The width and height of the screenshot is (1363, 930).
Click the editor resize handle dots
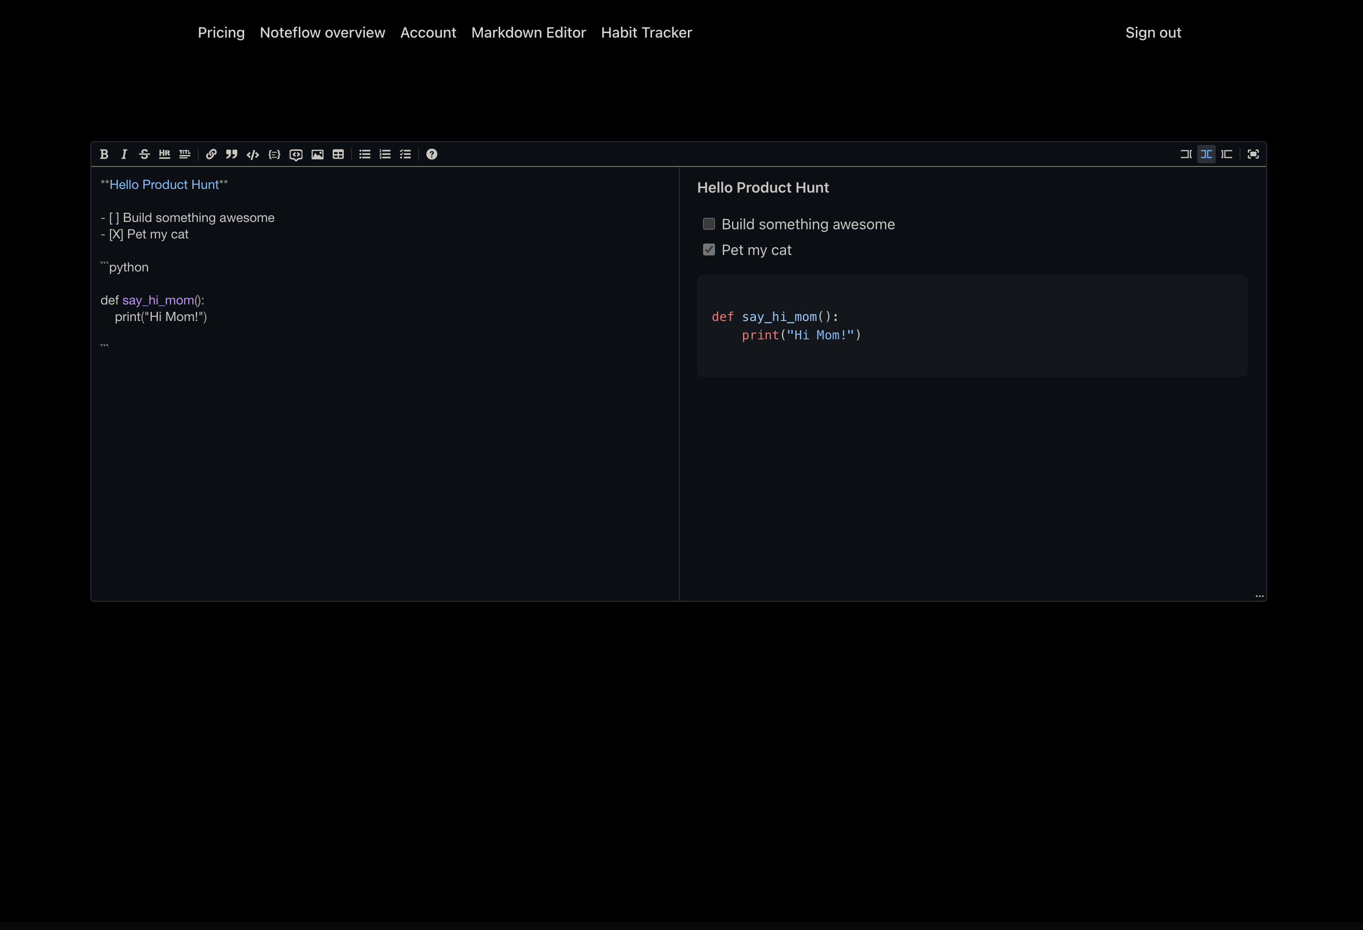[x=1259, y=596]
